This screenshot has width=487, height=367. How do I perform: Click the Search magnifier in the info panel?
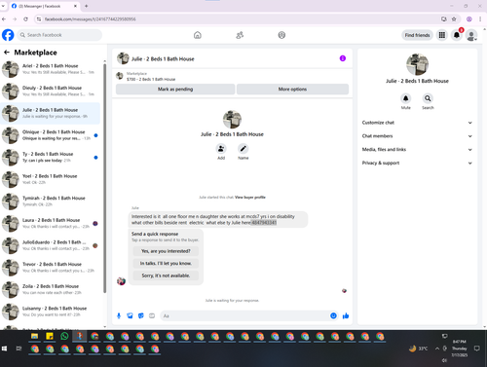tap(428, 98)
